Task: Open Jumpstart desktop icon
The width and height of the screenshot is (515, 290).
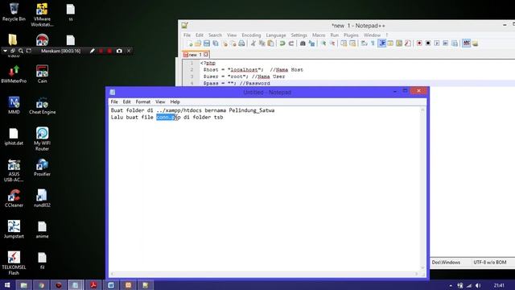Action: (x=14, y=230)
